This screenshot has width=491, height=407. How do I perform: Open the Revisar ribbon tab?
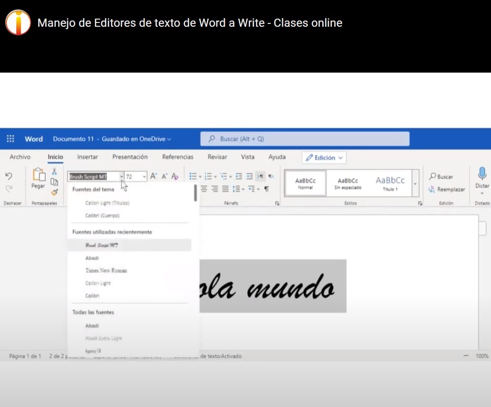pyautogui.click(x=217, y=157)
